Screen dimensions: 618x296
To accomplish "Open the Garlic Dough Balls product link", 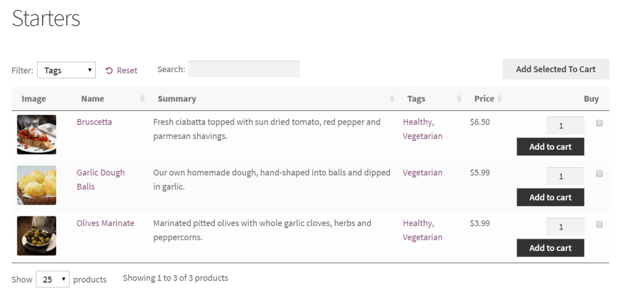I will 100,173.
